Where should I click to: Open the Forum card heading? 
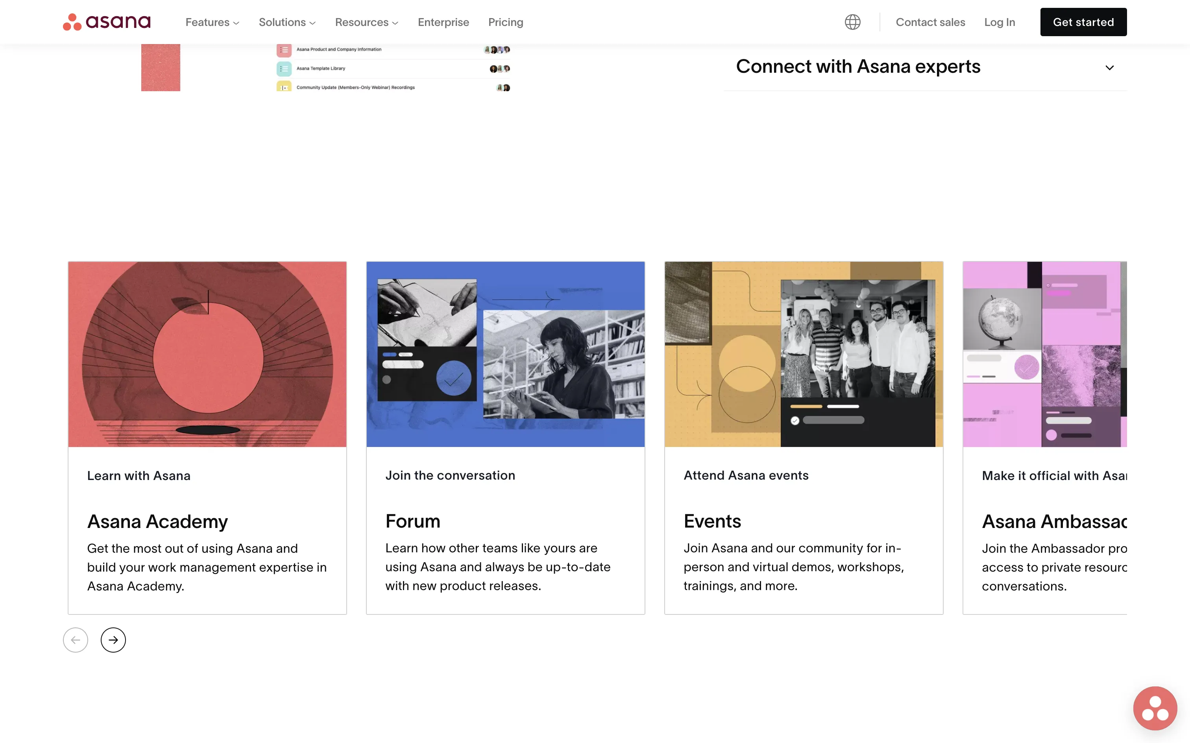[x=412, y=521]
